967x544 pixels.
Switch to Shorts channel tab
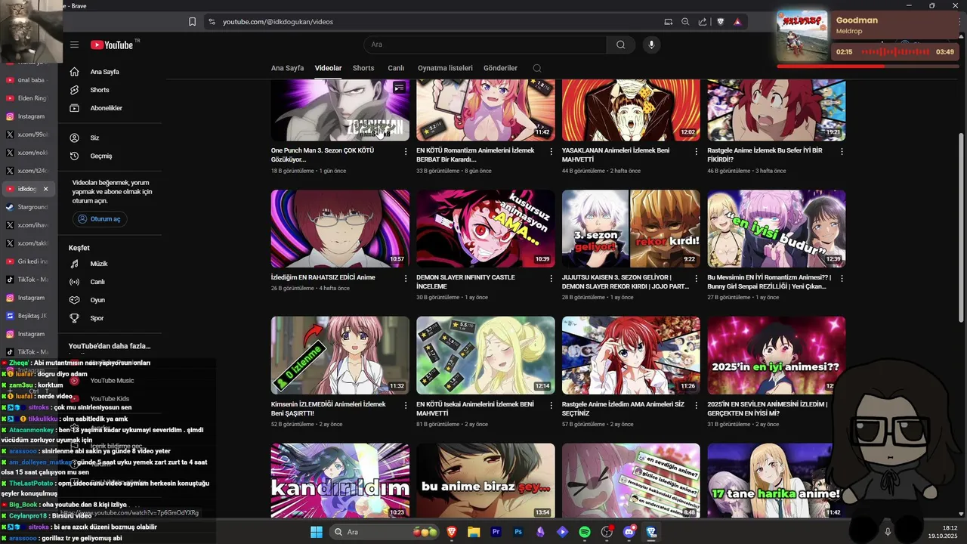point(363,68)
